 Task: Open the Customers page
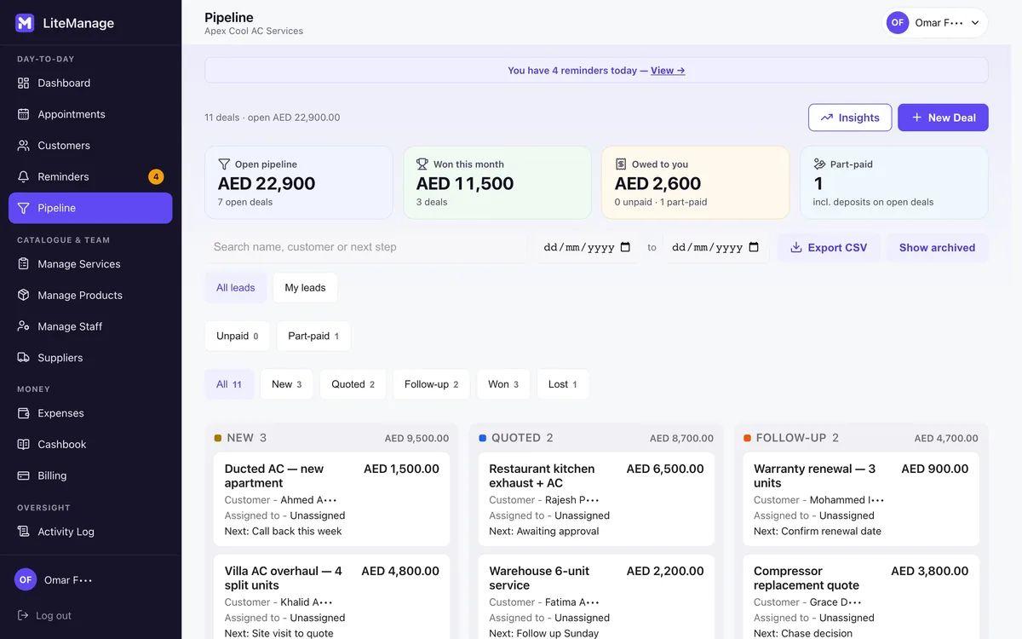coord(90,146)
